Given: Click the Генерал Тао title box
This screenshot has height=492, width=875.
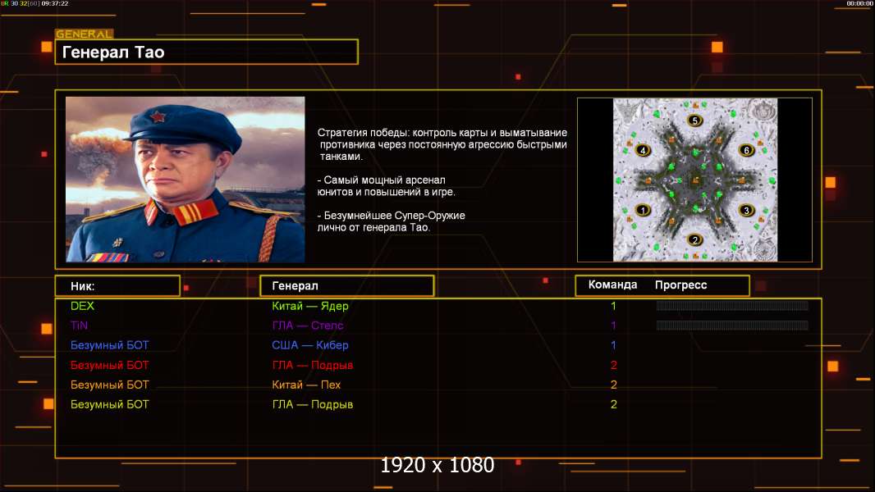Looking at the screenshot, I should point(207,52).
